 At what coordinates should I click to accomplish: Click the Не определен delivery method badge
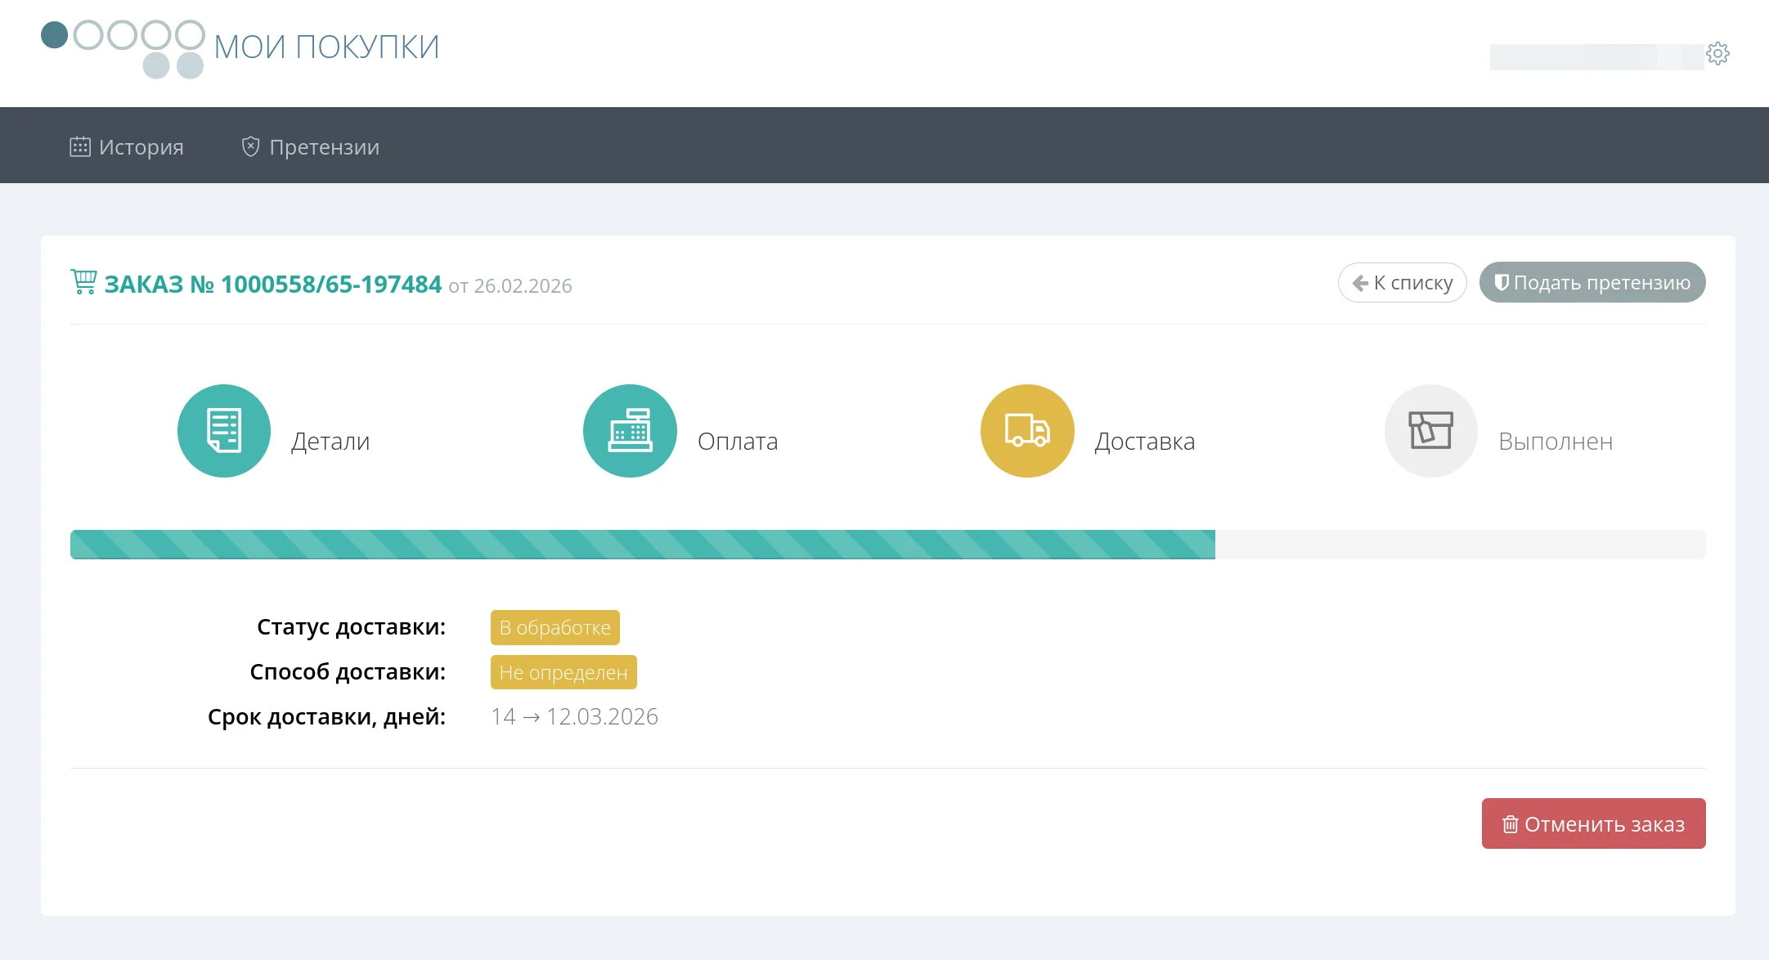point(563,673)
